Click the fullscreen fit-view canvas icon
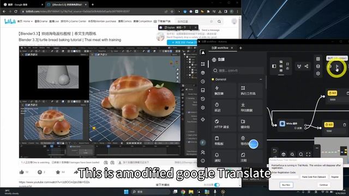 coord(308,154)
